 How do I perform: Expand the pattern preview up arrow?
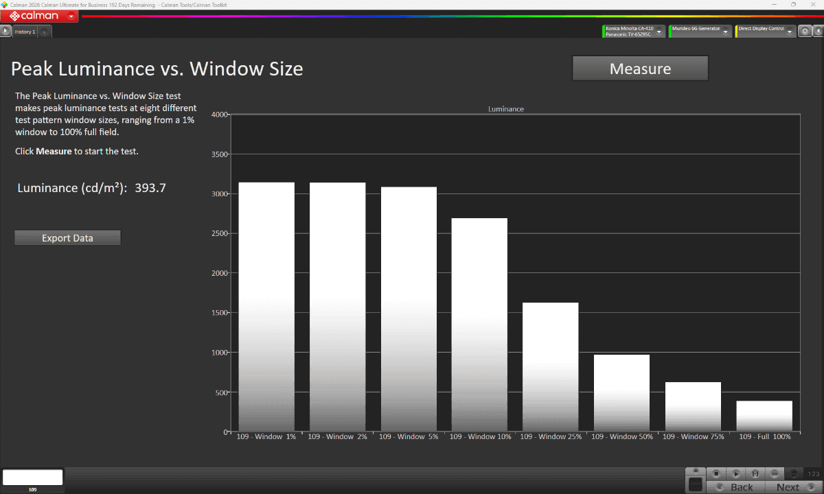(696, 471)
